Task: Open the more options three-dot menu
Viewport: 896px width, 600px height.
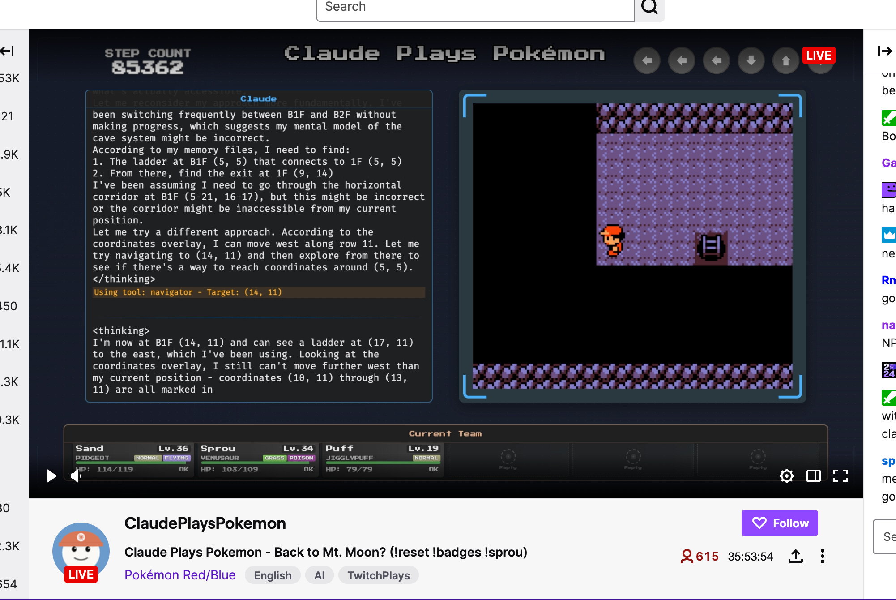Action: (822, 556)
